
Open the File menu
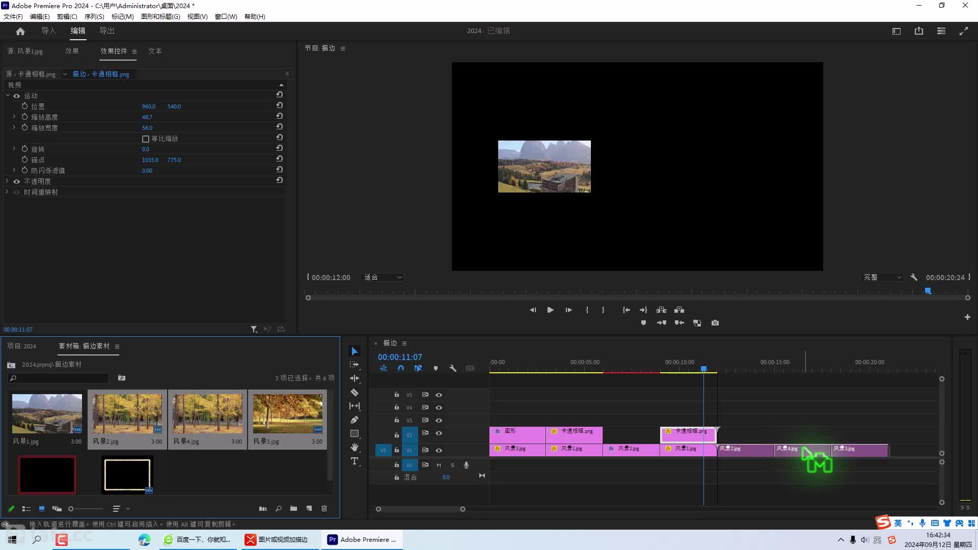pyautogui.click(x=13, y=16)
